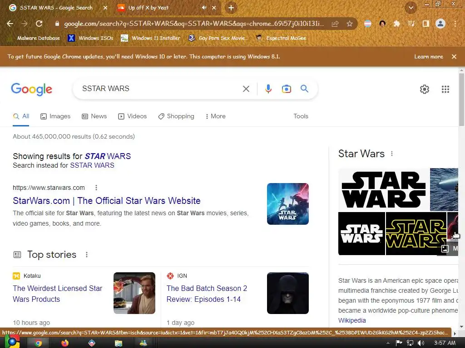Image resolution: width=465 pixels, height=348 pixels.
Task: Open the starwars.com result thumbnail
Action: click(x=287, y=204)
